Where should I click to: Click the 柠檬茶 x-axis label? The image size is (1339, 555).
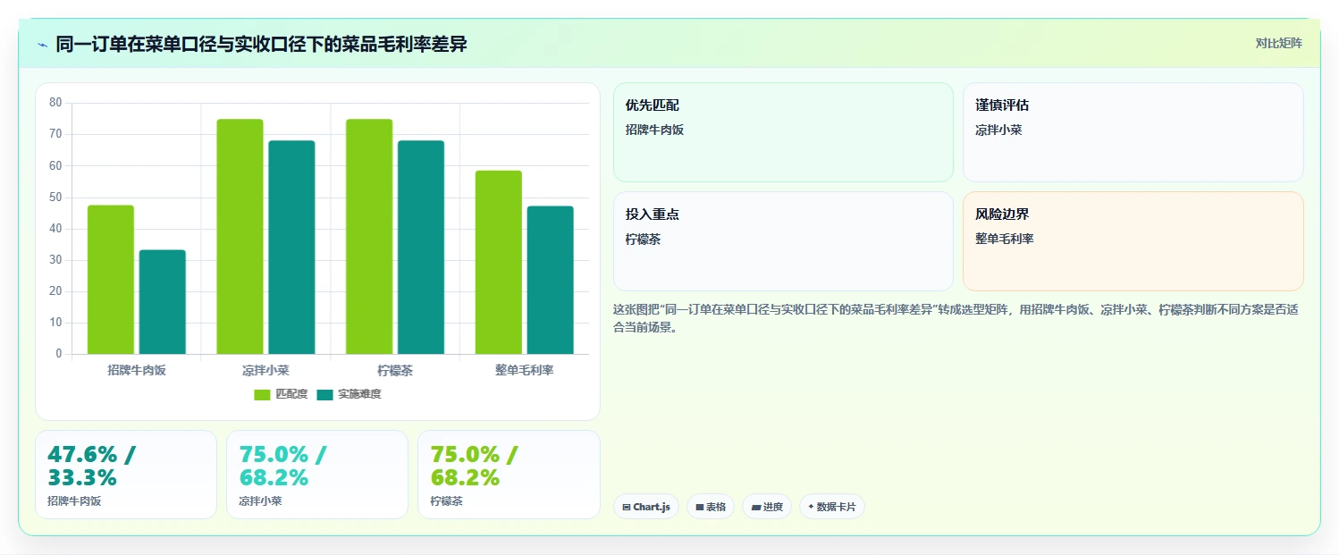[395, 370]
